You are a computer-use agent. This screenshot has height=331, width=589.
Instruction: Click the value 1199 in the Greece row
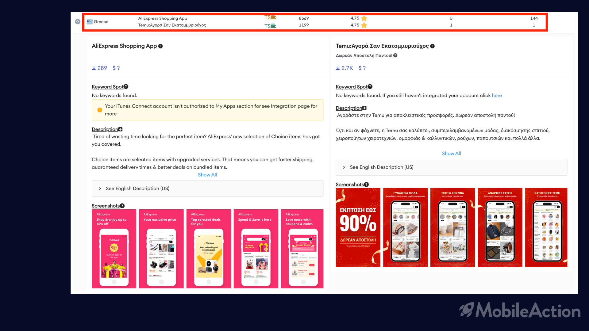pyautogui.click(x=304, y=25)
